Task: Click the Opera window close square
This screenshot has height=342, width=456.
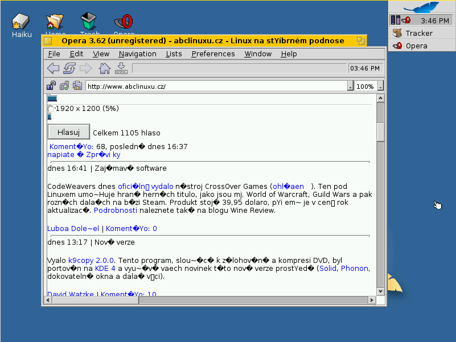Action: pos(48,41)
